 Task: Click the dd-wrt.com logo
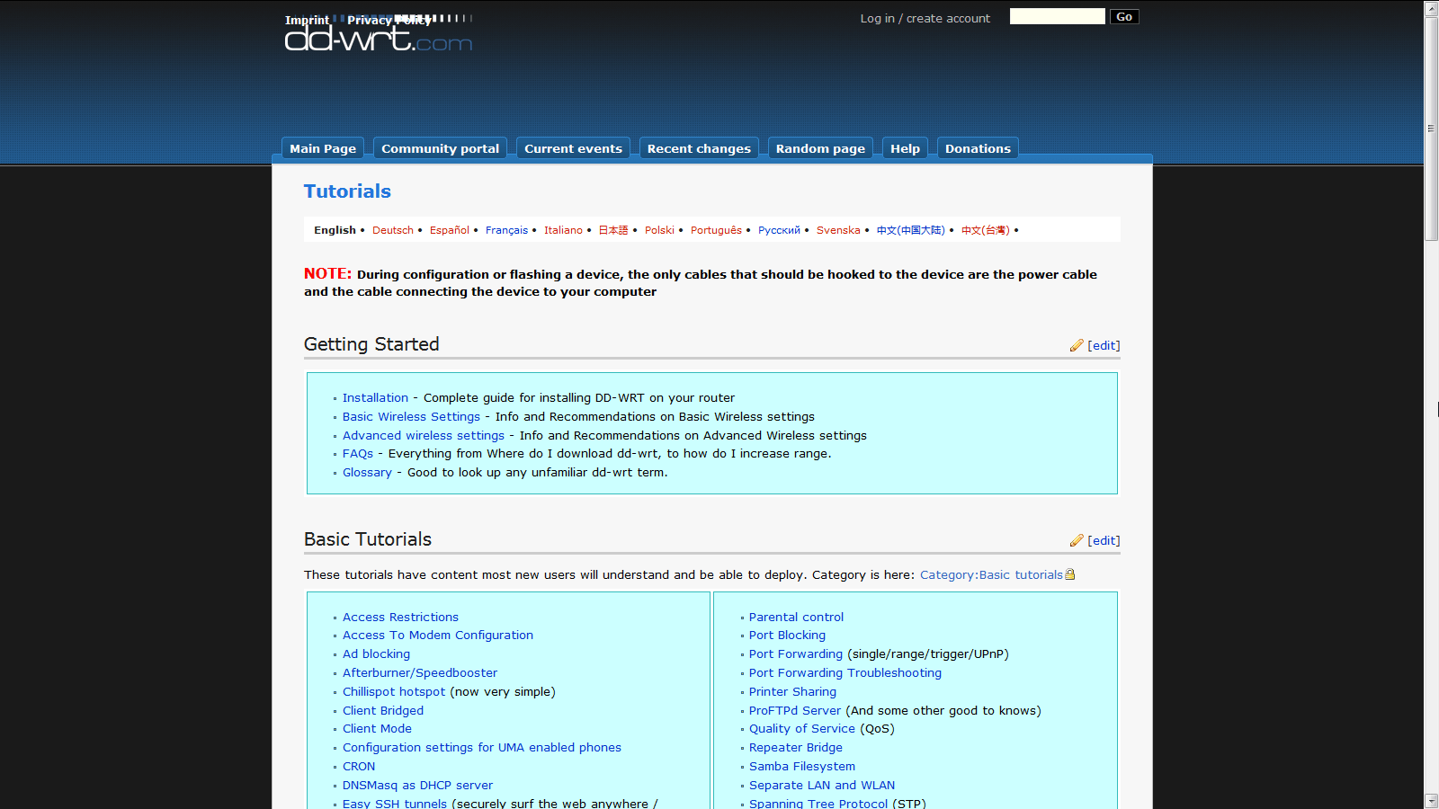click(379, 34)
